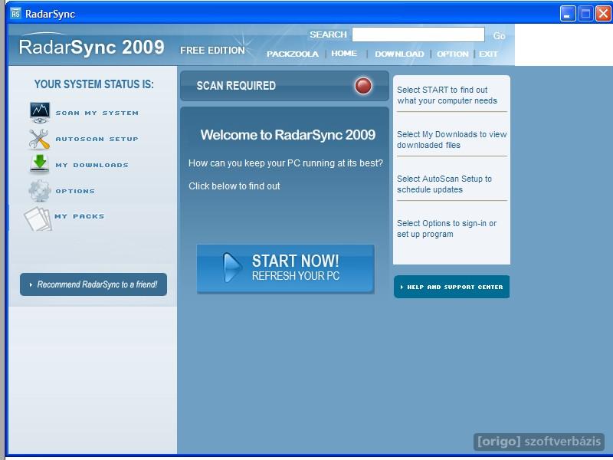Click the My Downloads green arrow icon

coord(40,164)
